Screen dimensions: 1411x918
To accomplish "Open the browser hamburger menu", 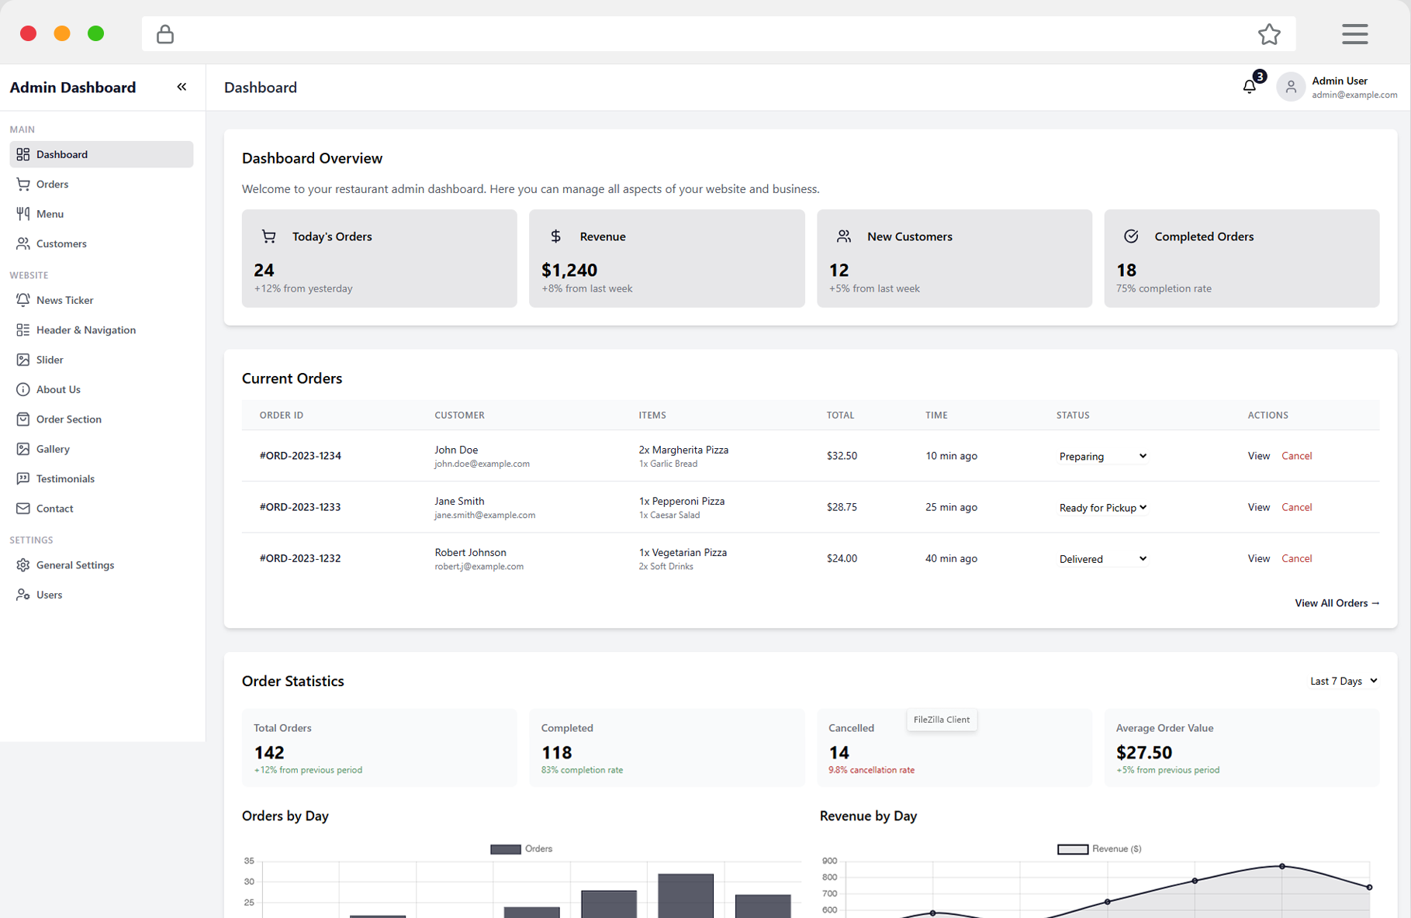I will pyautogui.click(x=1355, y=34).
